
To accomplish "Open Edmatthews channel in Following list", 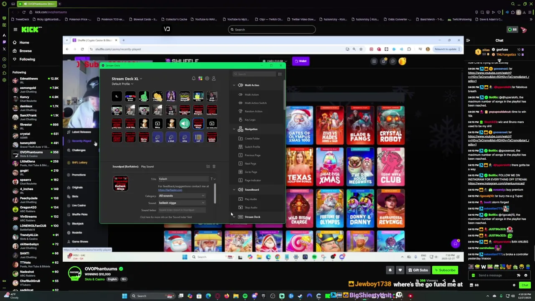I will 36,80.
